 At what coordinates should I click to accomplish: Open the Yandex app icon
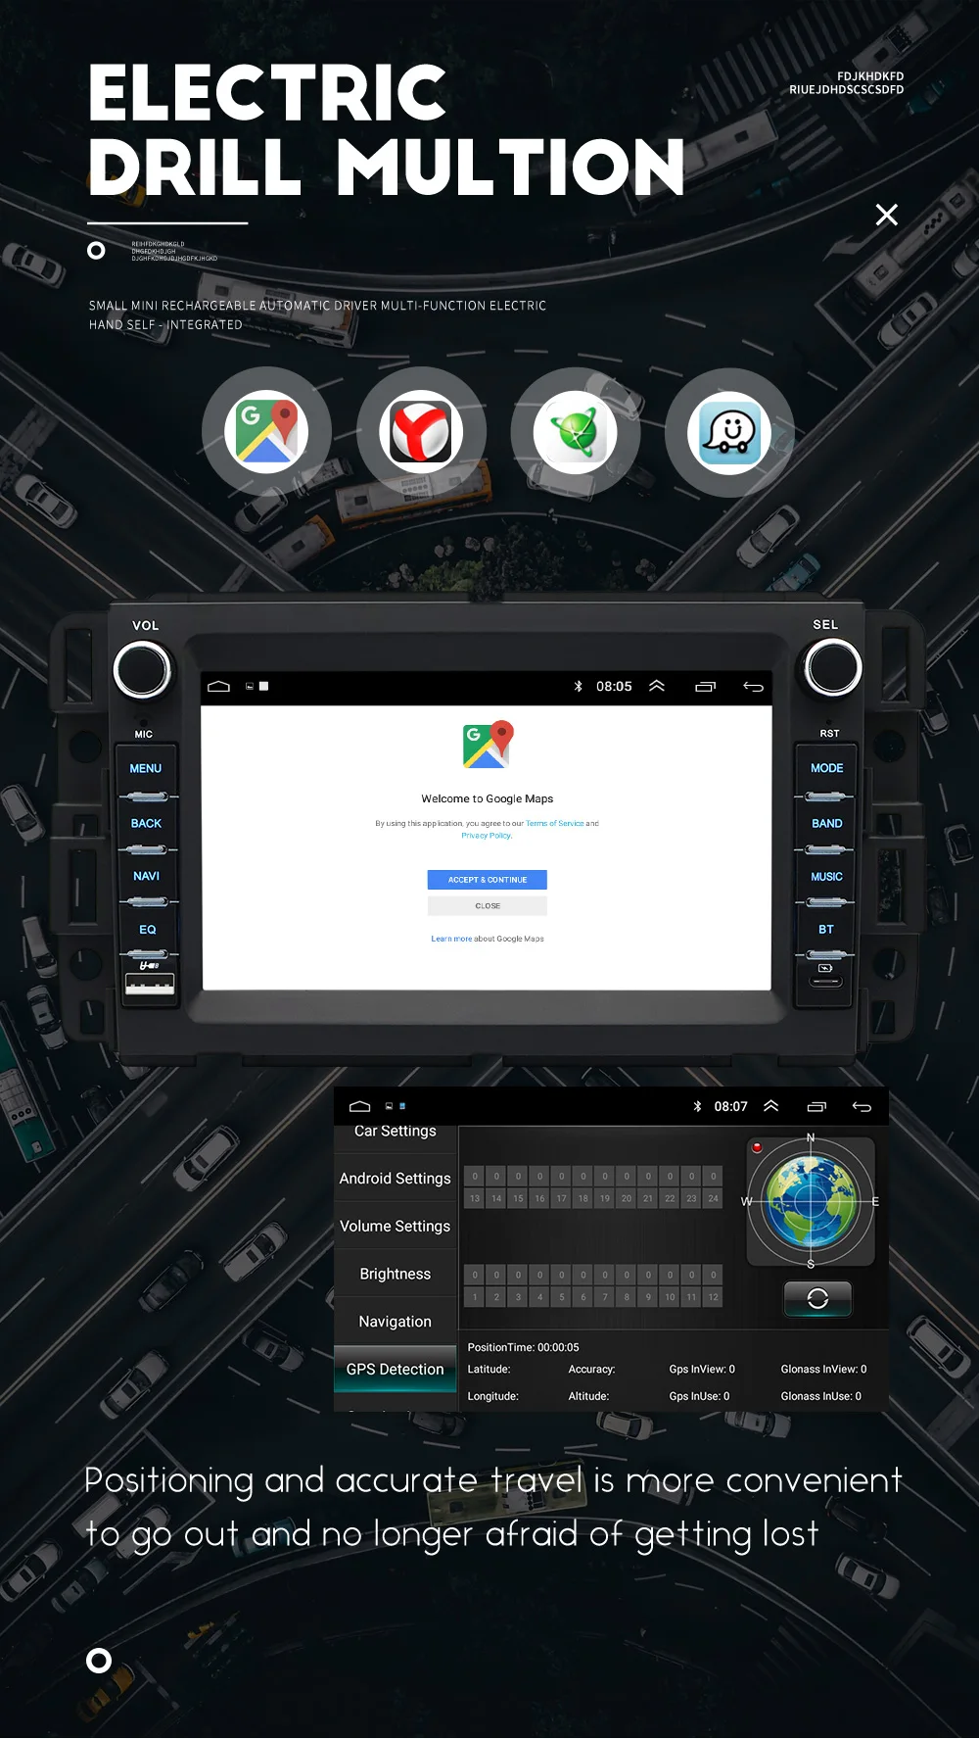421,431
